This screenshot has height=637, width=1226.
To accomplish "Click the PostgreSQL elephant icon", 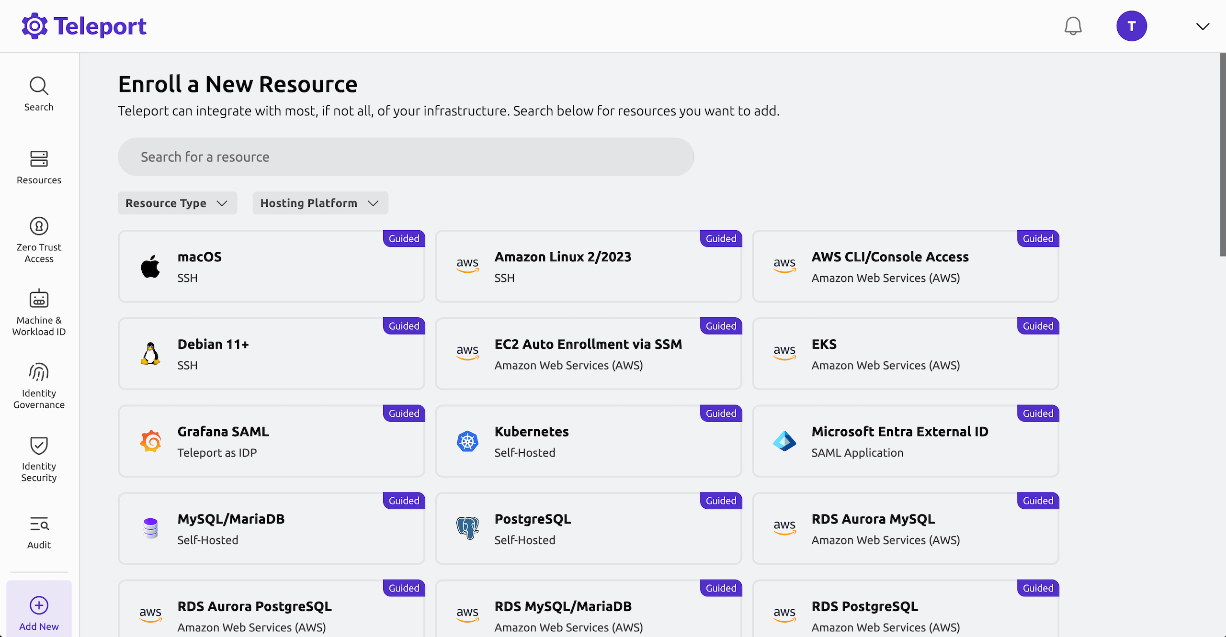I will pyautogui.click(x=467, y=528).
